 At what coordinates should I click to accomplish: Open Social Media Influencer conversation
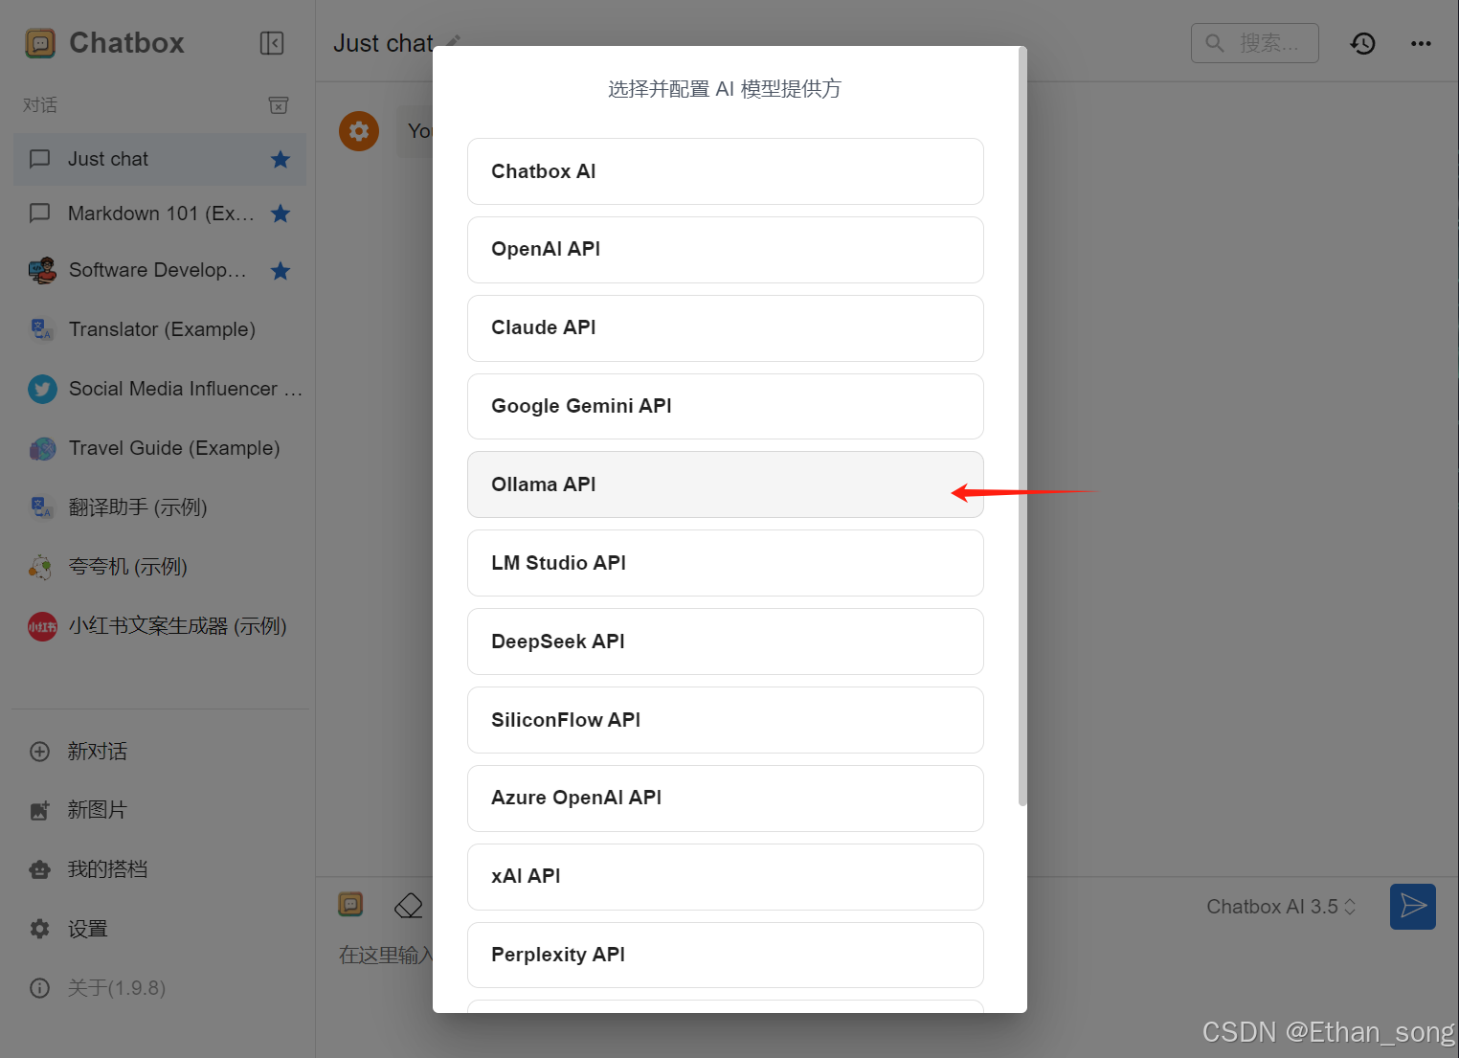pyautogui.click(x=160, y=389)
